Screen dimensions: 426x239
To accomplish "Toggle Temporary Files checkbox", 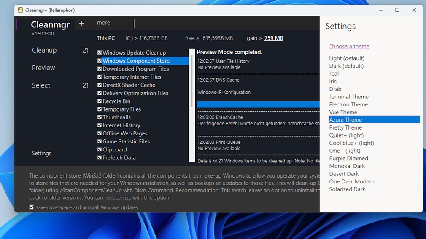I will tap(100, 109).
